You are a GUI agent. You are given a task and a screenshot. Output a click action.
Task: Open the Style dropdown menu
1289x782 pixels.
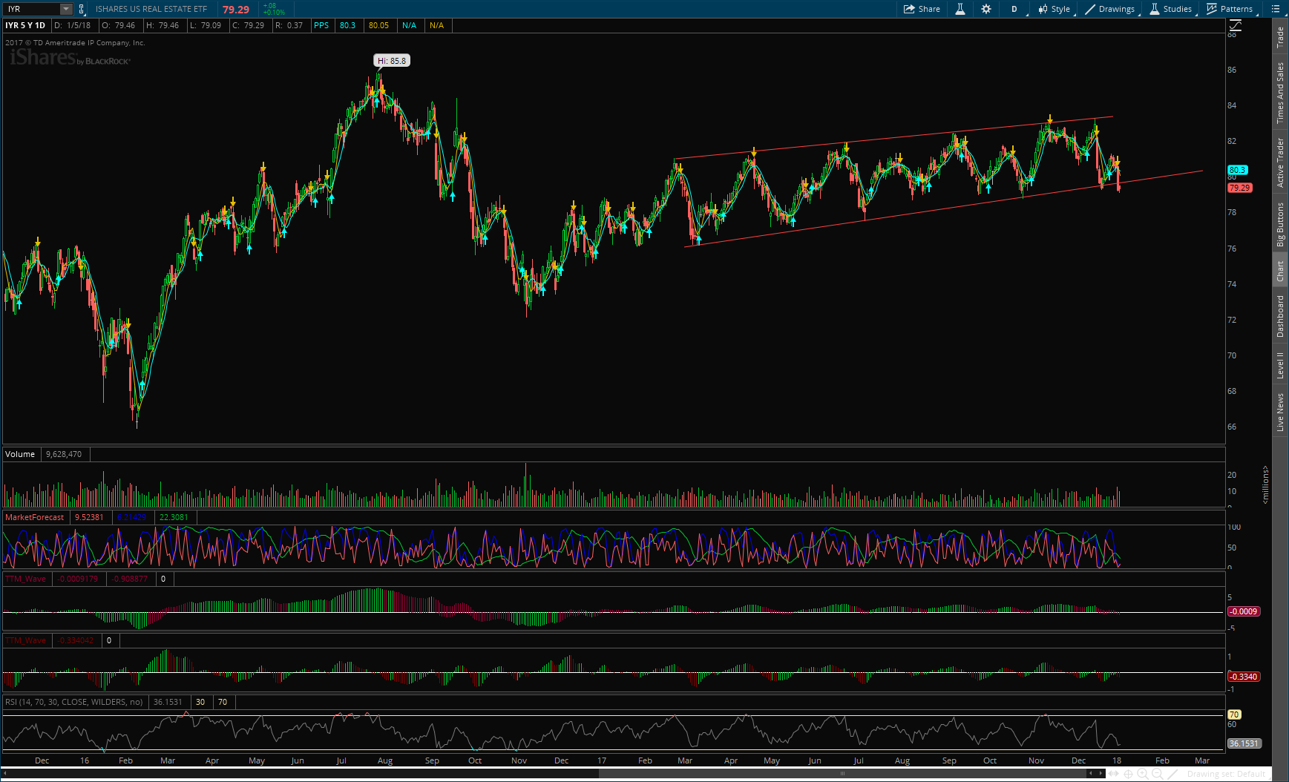click(x=1055, y=9)
